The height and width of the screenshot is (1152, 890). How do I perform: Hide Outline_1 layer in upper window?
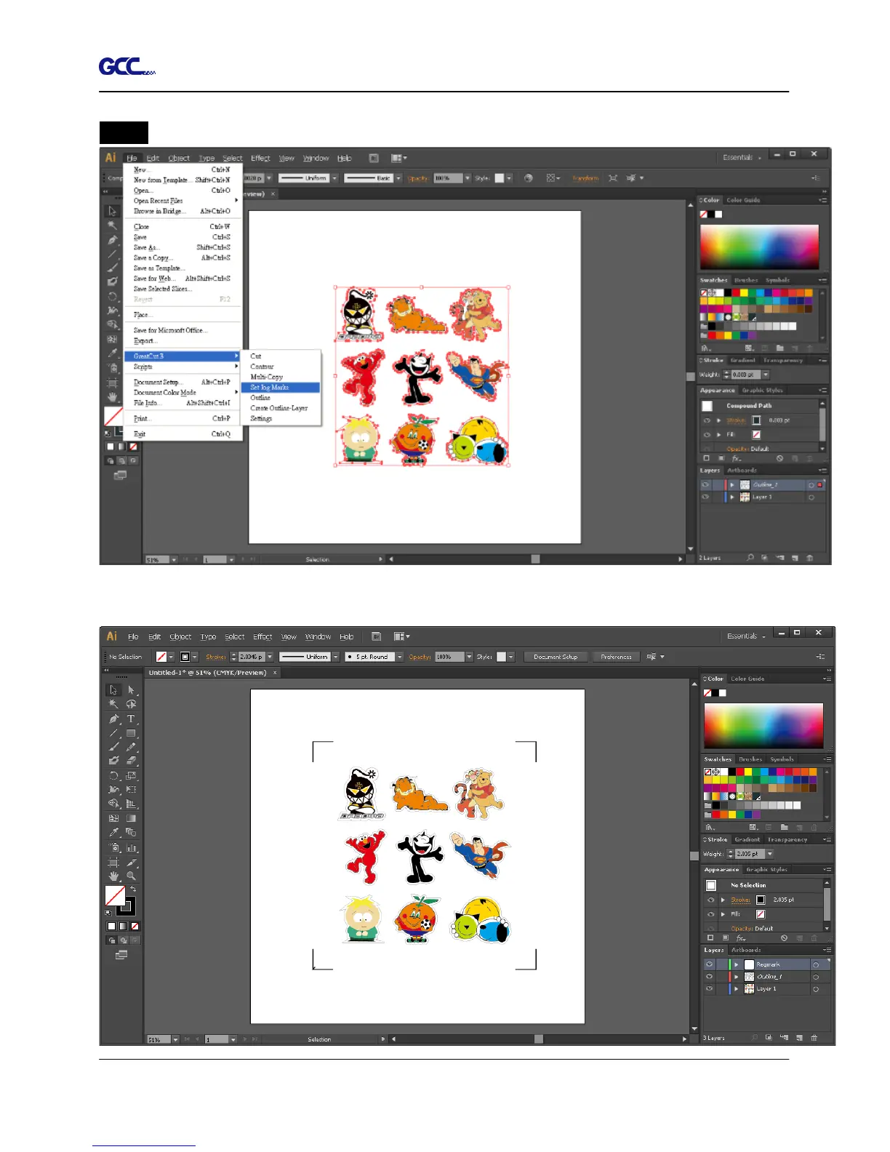705,485
